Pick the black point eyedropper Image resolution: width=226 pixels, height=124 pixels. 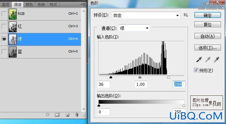(199, 60)
